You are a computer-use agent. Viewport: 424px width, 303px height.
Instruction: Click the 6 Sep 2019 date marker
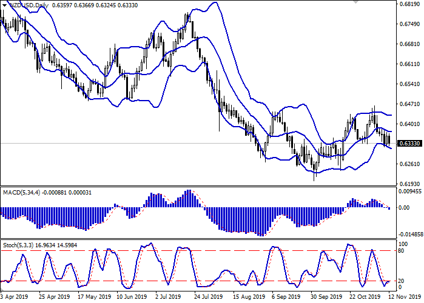tap(286, 298)
